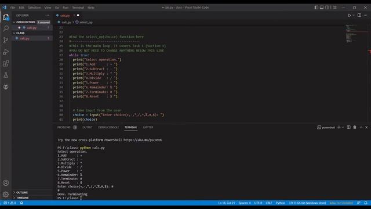Click the unsaved dot on calc.py tab
The width and height of the screenshot is (371, 209).
pos(78,16)
